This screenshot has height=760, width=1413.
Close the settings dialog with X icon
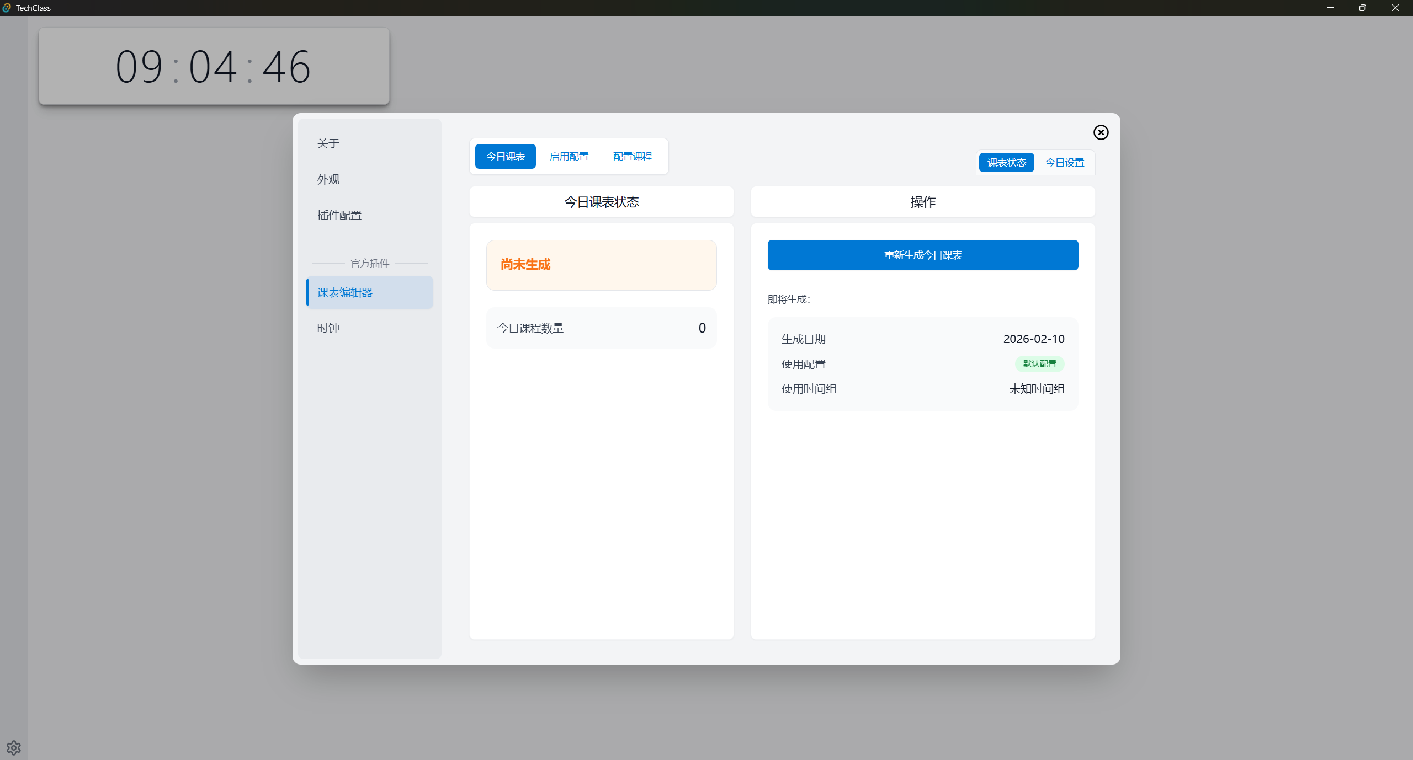click(1101, 132)
